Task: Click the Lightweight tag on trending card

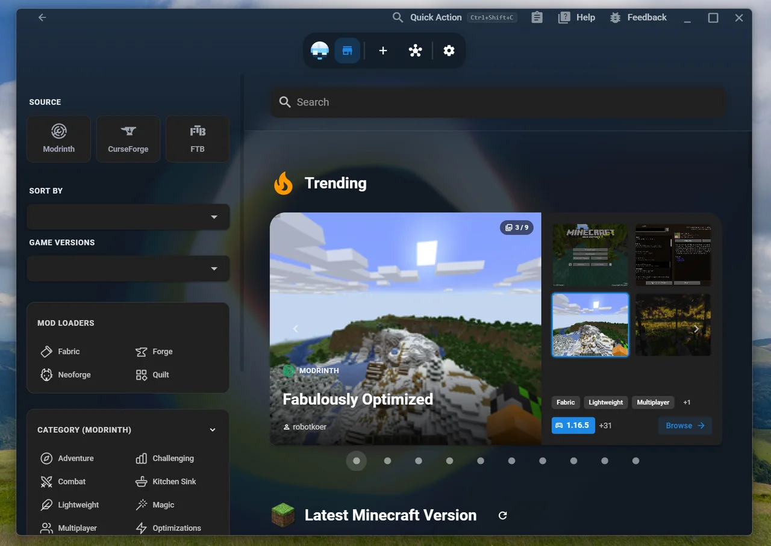Action: pos(606,402)
